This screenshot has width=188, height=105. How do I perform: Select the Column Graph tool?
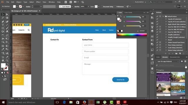point(7,53)
